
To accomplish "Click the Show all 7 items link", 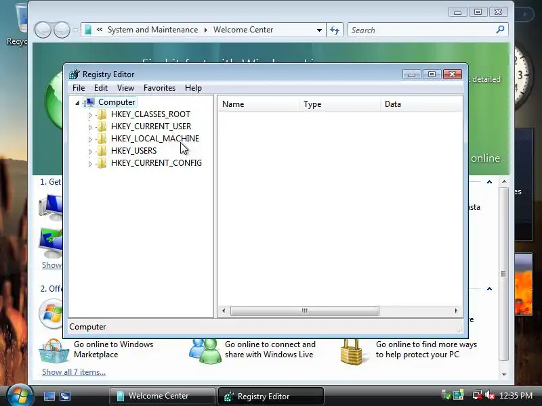I will [74, 372].
